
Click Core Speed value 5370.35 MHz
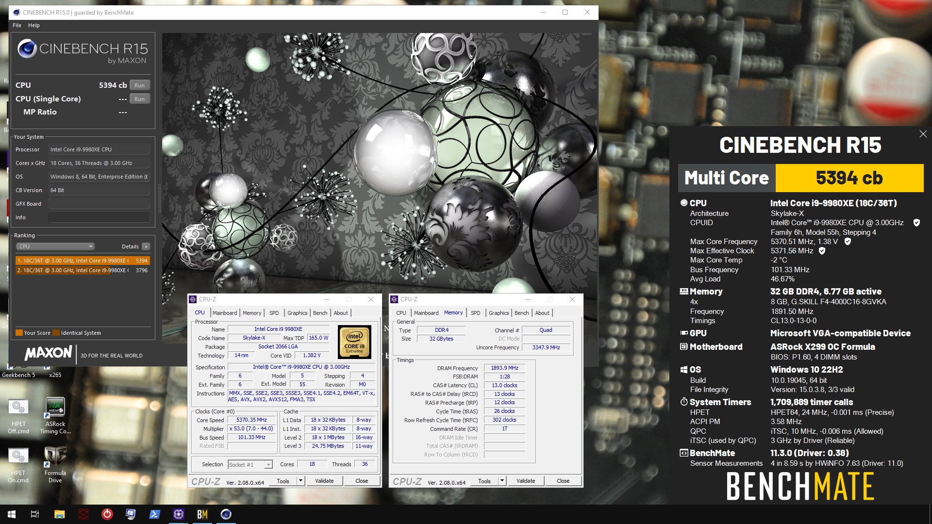coord(251,420)
